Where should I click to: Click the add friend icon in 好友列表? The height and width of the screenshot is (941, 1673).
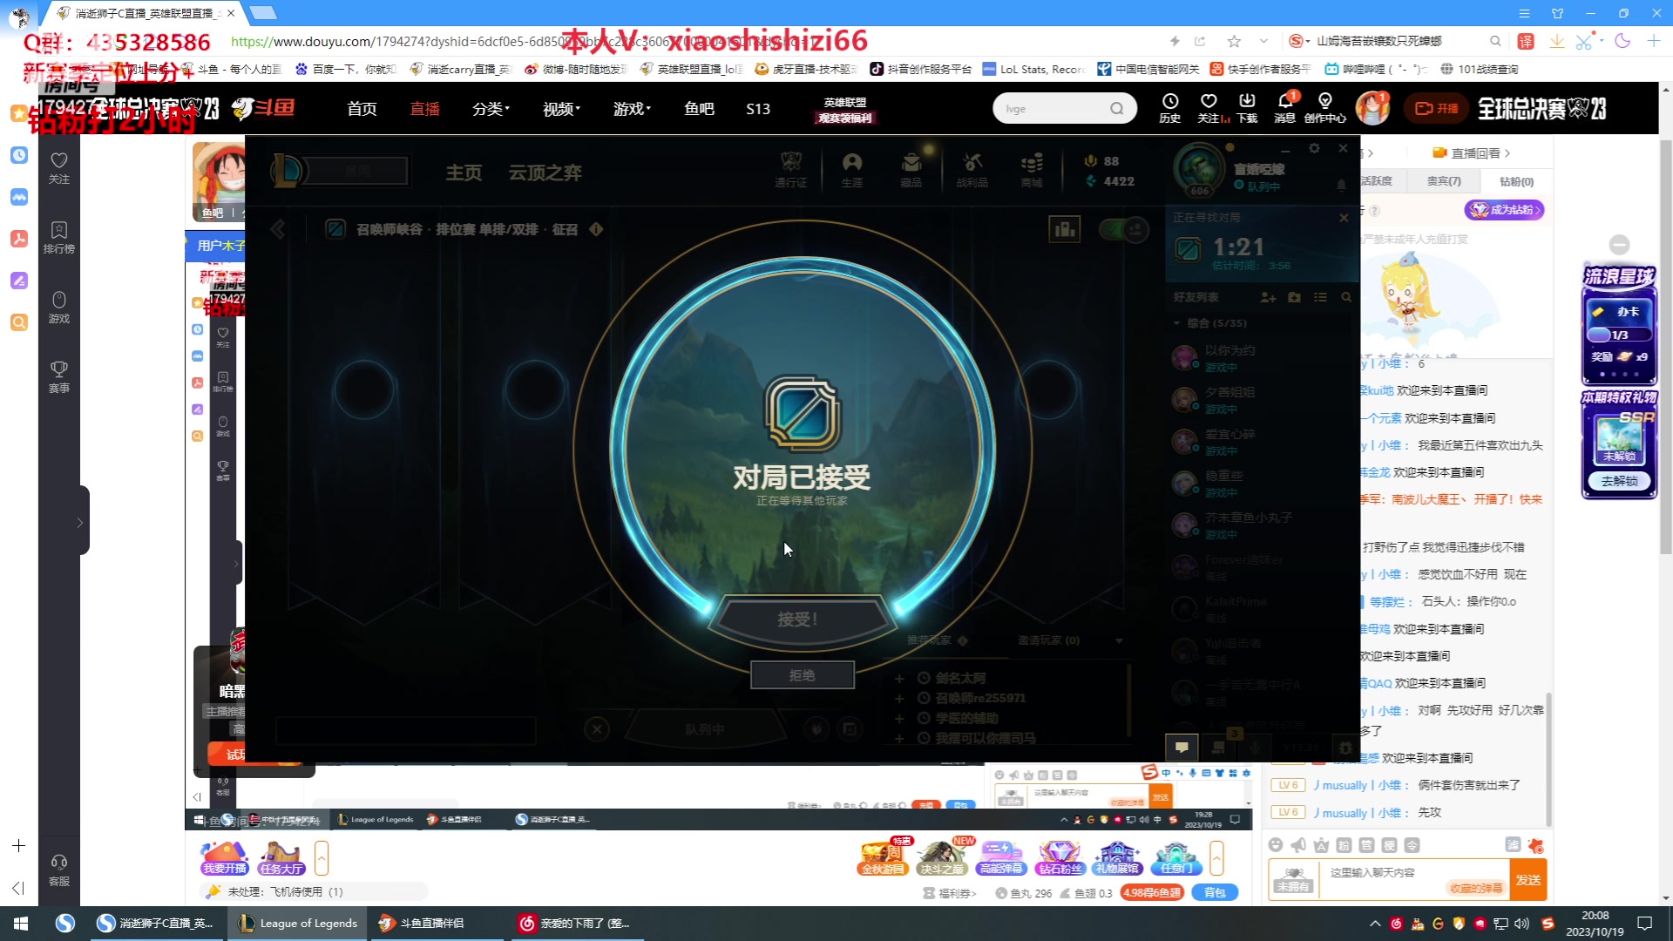pyautogui.click(x=1268, y=297)
